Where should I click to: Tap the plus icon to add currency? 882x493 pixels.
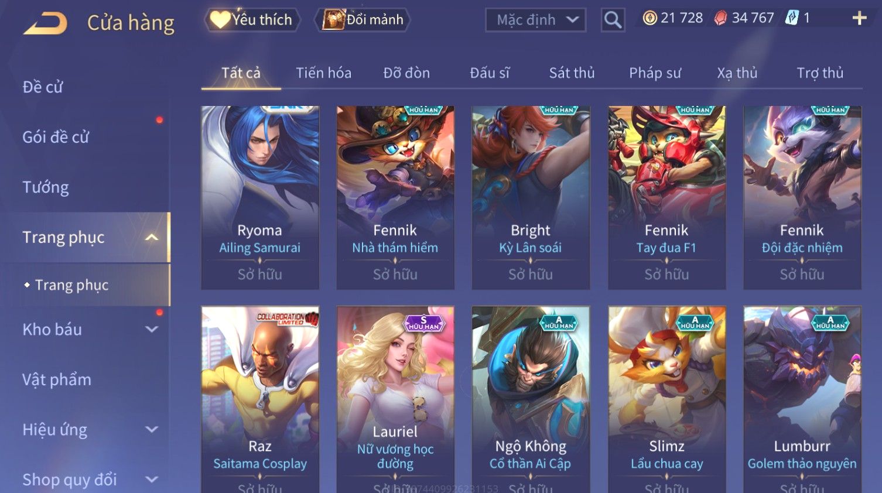pyautogui.click(x=859, y=19)
